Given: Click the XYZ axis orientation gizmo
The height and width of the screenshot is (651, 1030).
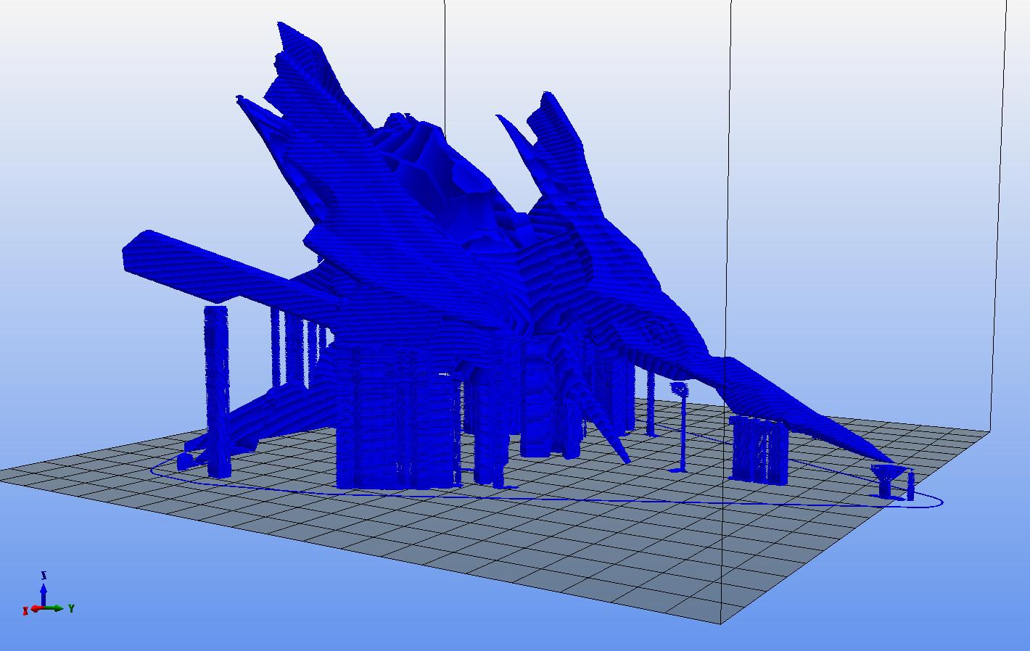Looking at the screenshot, I should pyautogui.click(x=49, y=594).
